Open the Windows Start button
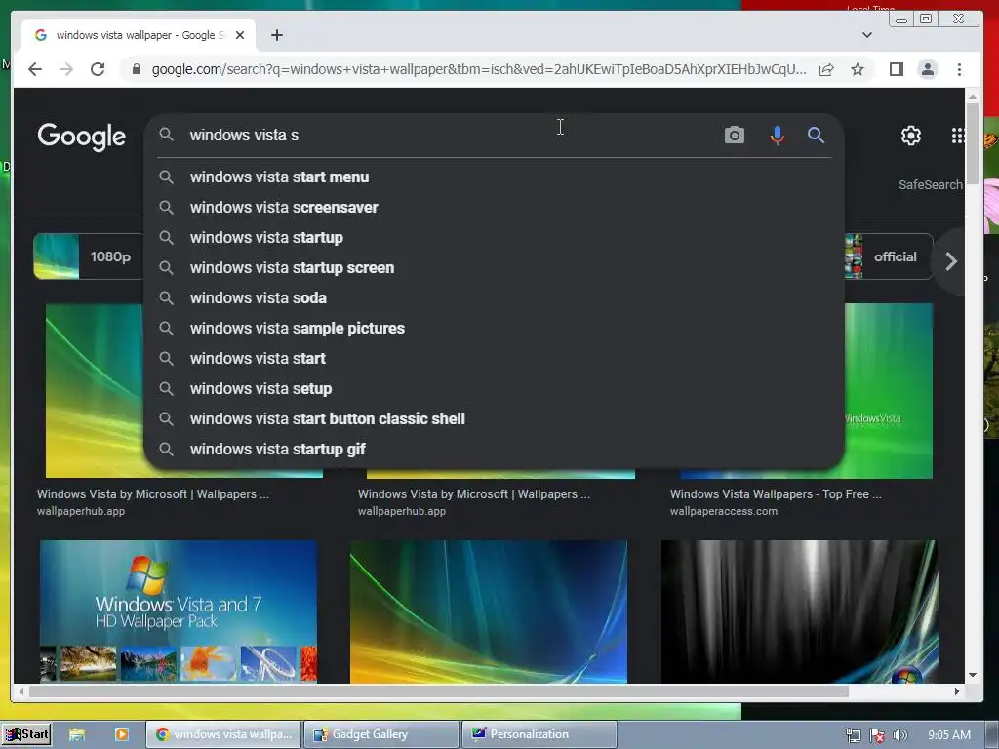Image resolution: width=999 pixels, height=749 pixels. click(26, 734)
